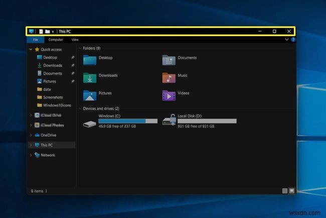Select the Screenshots folder in the sidebar
This screenshot has height=218, width=326.
[x=53, y=97]
